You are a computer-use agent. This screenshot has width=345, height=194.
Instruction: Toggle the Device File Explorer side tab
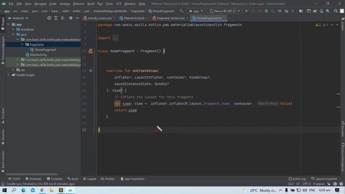coord(343,157)
